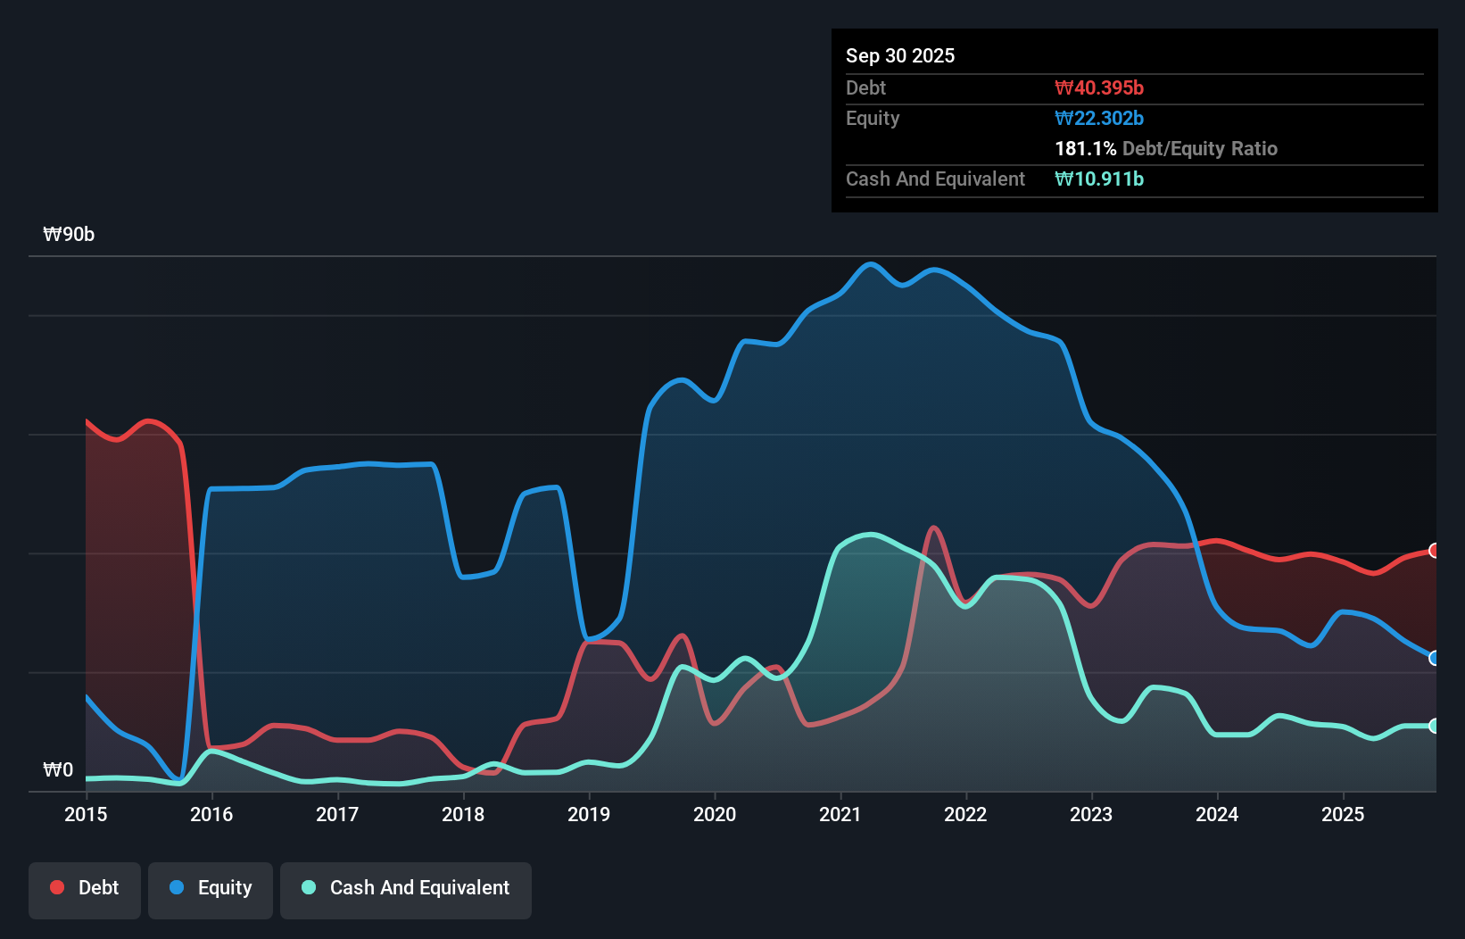1465x939 pixels.
Task: Click the ₩40.395b Debt value in tooltip
Action: point(1100,87)
